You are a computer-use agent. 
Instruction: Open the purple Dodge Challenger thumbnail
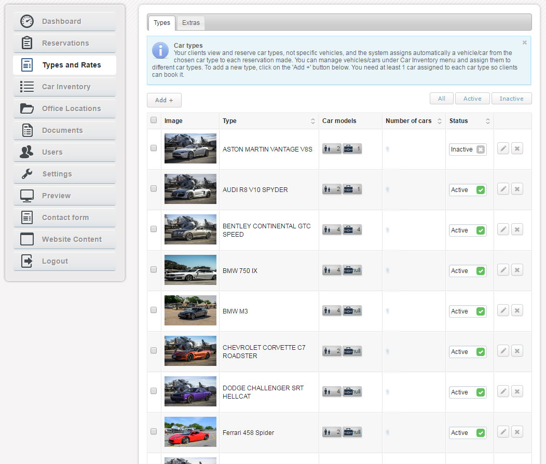190,391
